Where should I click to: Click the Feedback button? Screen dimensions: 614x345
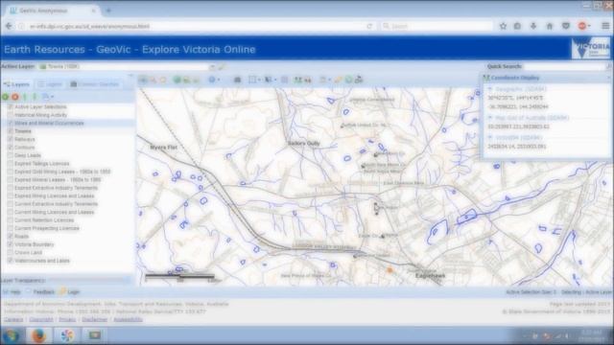[40, 292]
